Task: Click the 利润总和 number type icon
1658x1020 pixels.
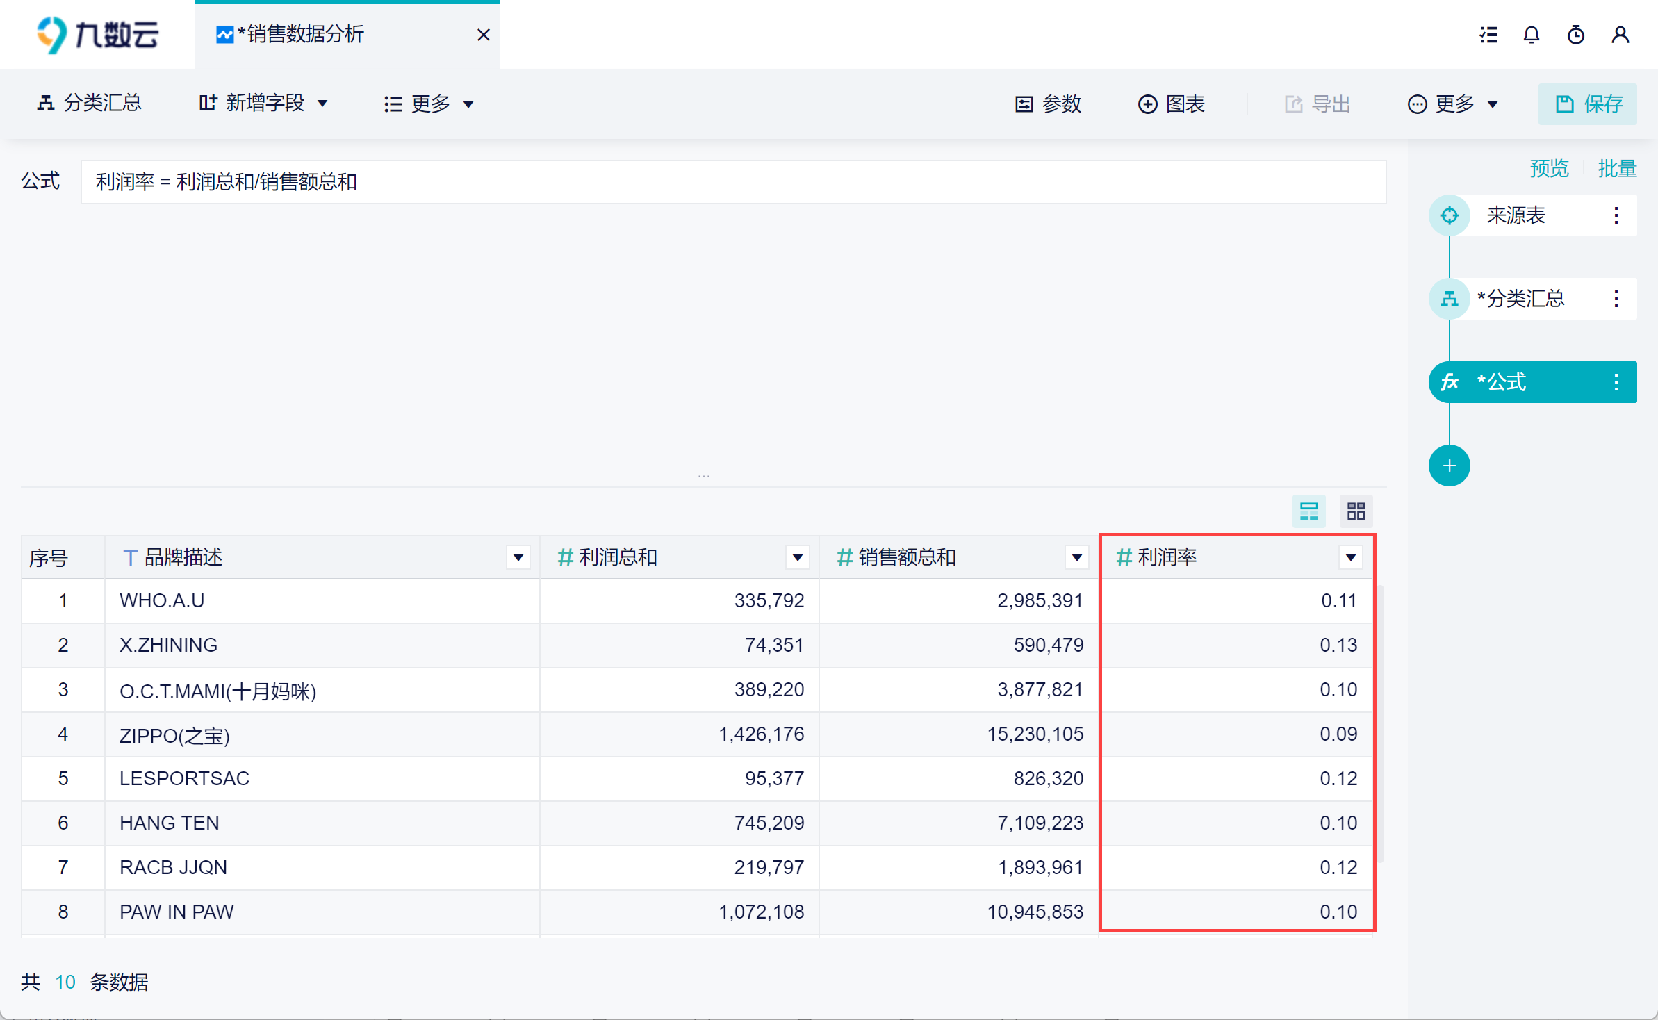Action: pyautogui.click(x=566, y=557)
